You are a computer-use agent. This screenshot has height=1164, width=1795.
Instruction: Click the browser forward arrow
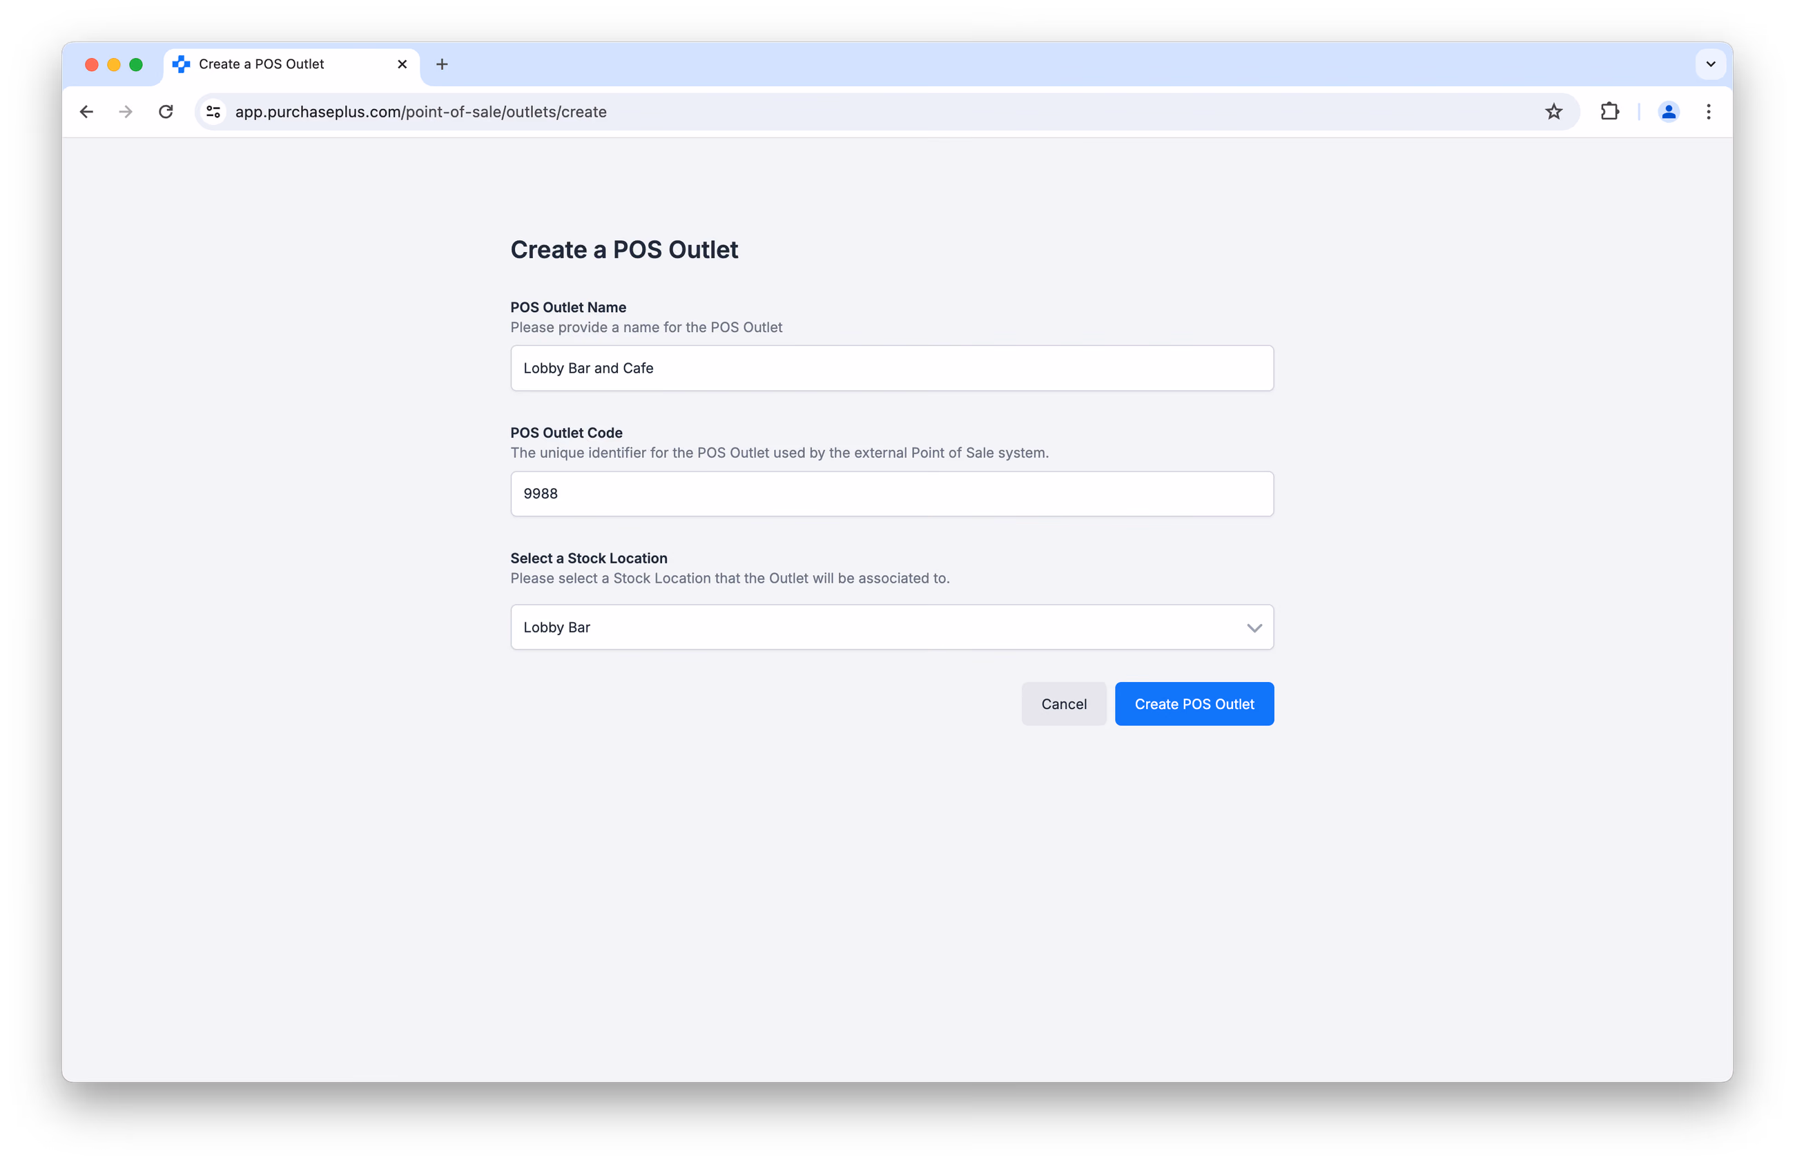pos(126,112)
